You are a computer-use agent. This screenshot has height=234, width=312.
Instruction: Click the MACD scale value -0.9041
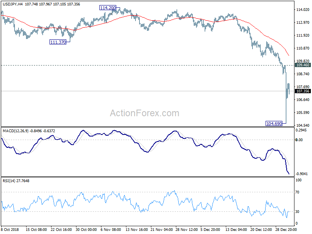301,174
